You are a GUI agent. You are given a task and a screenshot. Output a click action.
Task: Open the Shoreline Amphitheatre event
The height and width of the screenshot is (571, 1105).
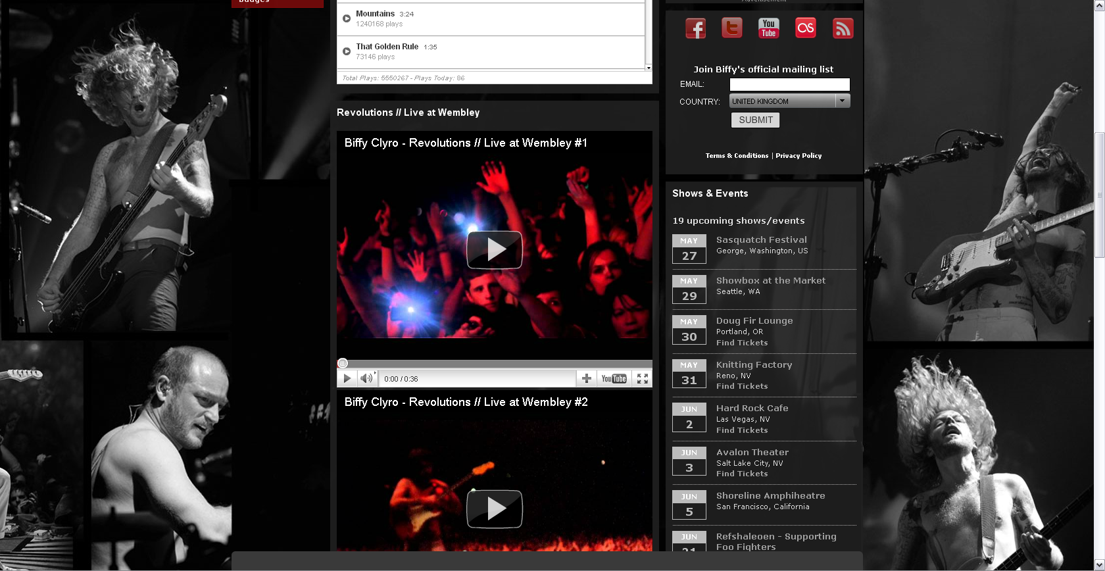[771, 495]
